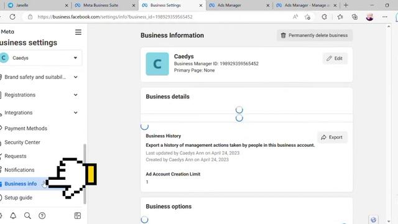Click the Caedys C avatar tile
Screen dimensions: 398x224
(x=157, y=64)
